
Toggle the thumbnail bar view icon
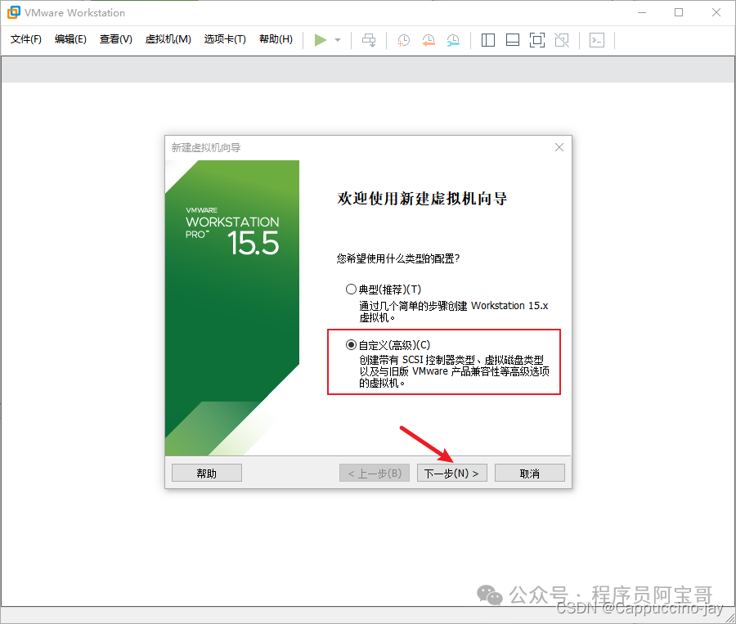tap(513, 40)
